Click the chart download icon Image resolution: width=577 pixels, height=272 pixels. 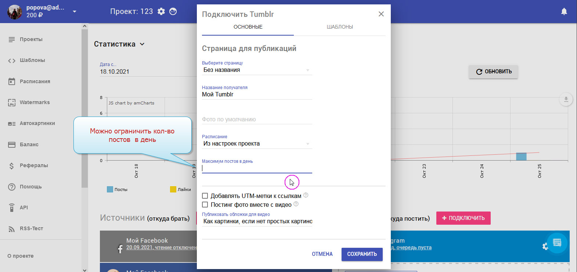(566, 99)
